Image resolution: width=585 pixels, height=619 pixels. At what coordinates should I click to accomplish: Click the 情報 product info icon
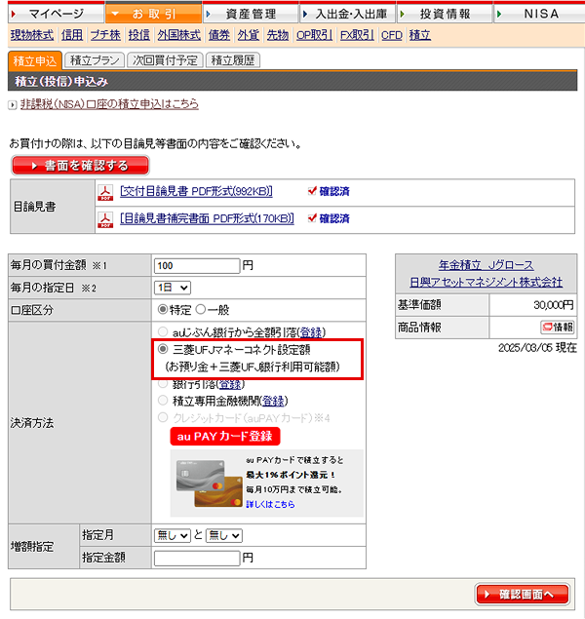tap(558, 328)
